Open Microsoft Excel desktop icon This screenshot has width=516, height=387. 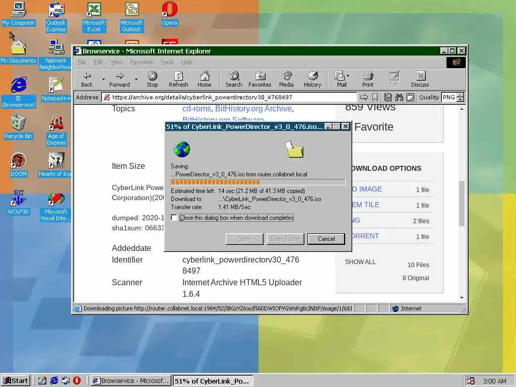94,17
